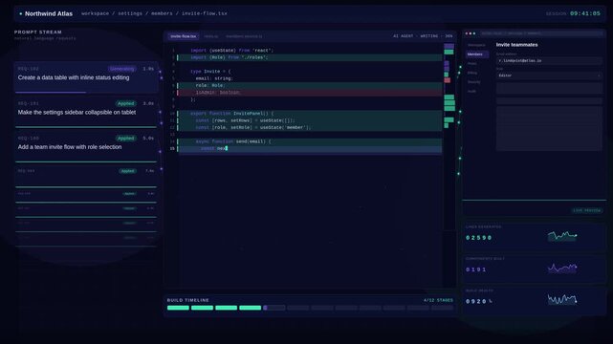Viewport: 613px width, 344px height.
Task: Click the 4/12 STAGES counter
Action: point(438,300)
